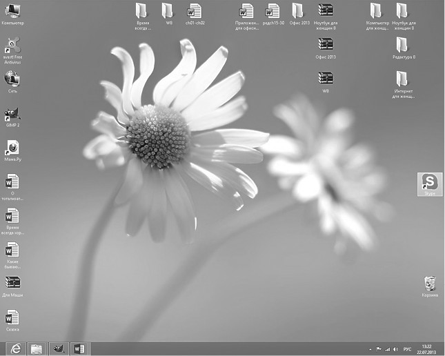
Task: Open File Explorer from the taskbar
Action: 37,348
